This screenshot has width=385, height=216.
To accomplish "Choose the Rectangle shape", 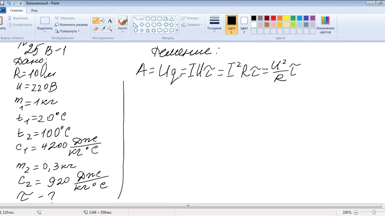I will click(x=154, y=19).
